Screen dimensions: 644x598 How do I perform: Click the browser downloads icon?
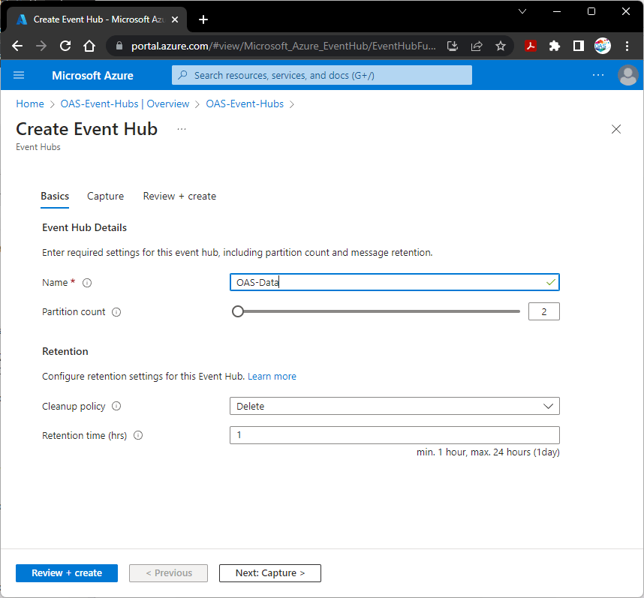click(x=453, y=46)
